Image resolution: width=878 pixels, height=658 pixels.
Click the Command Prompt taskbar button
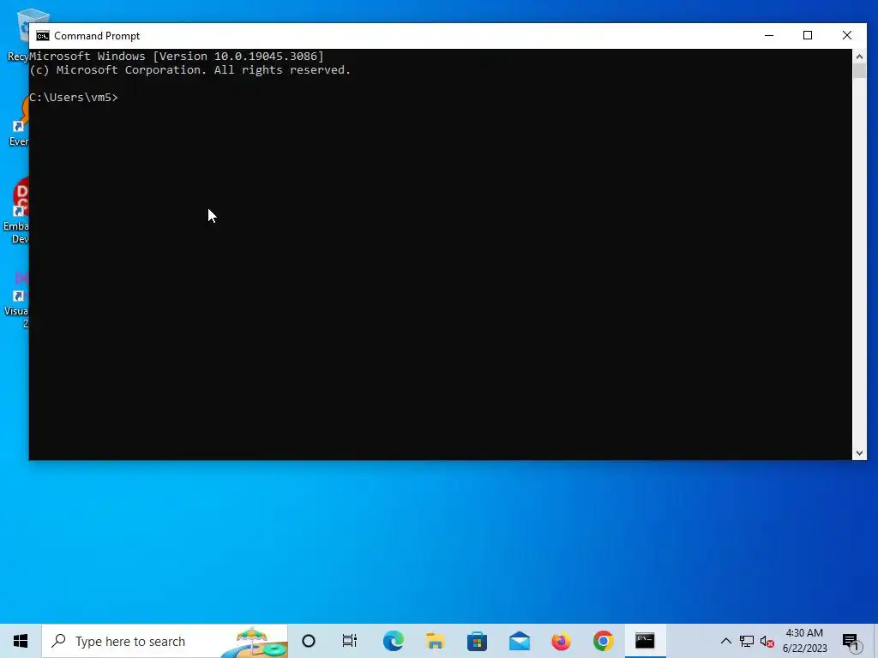[x=645, y=641]
